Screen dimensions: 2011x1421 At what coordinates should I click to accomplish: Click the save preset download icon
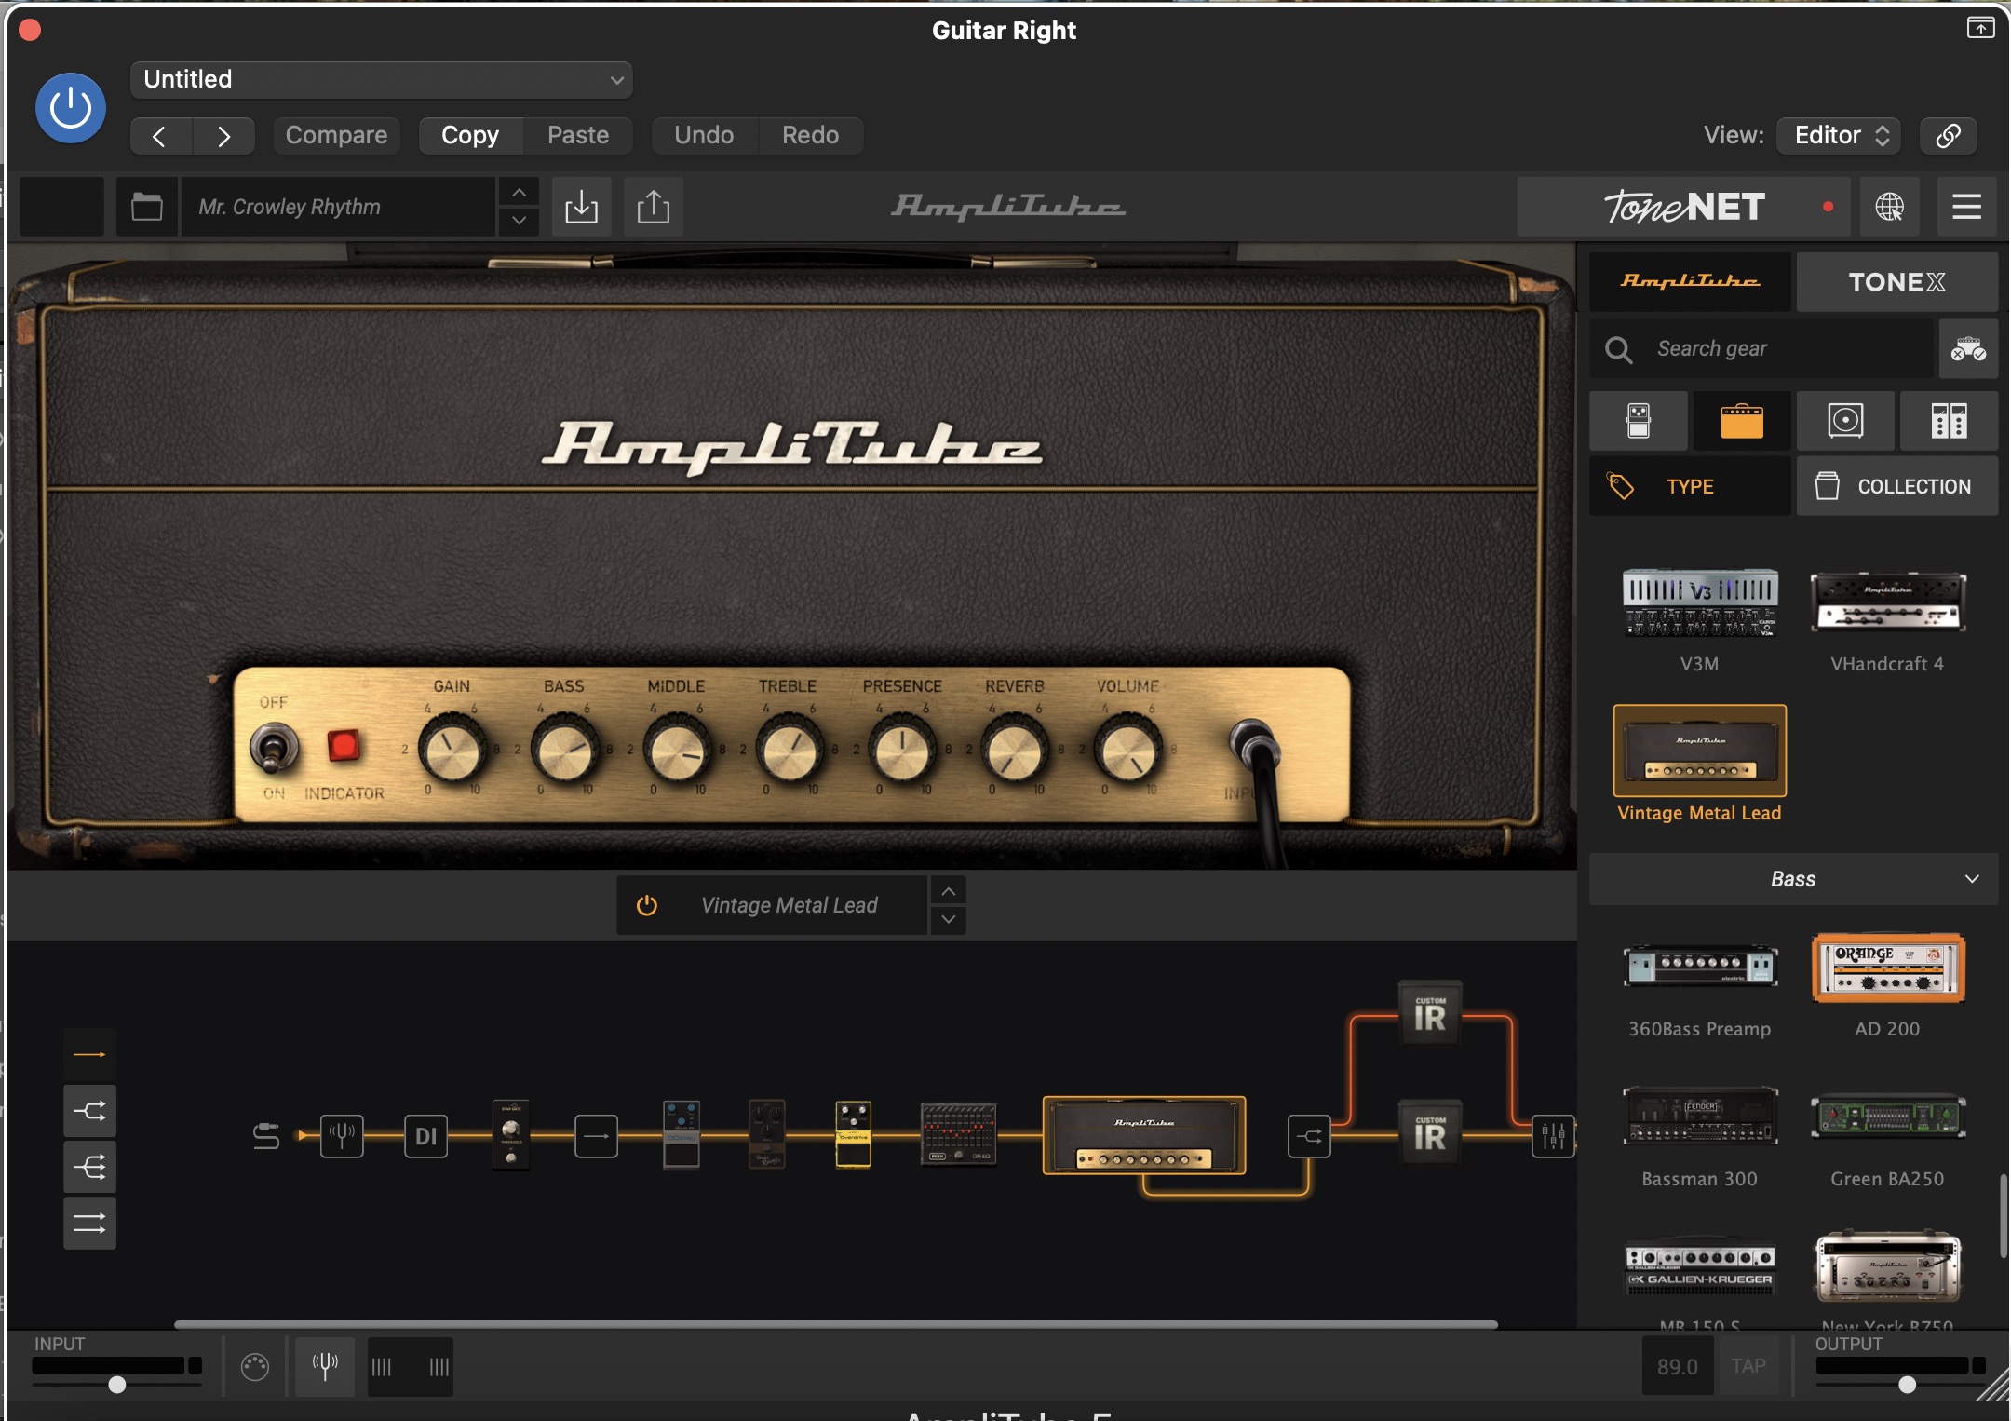[x=582, y=207]
